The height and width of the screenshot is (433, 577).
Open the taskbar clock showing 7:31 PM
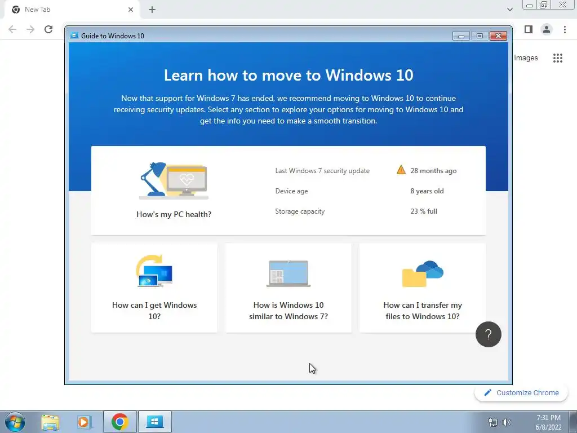[x=548, y=422]
